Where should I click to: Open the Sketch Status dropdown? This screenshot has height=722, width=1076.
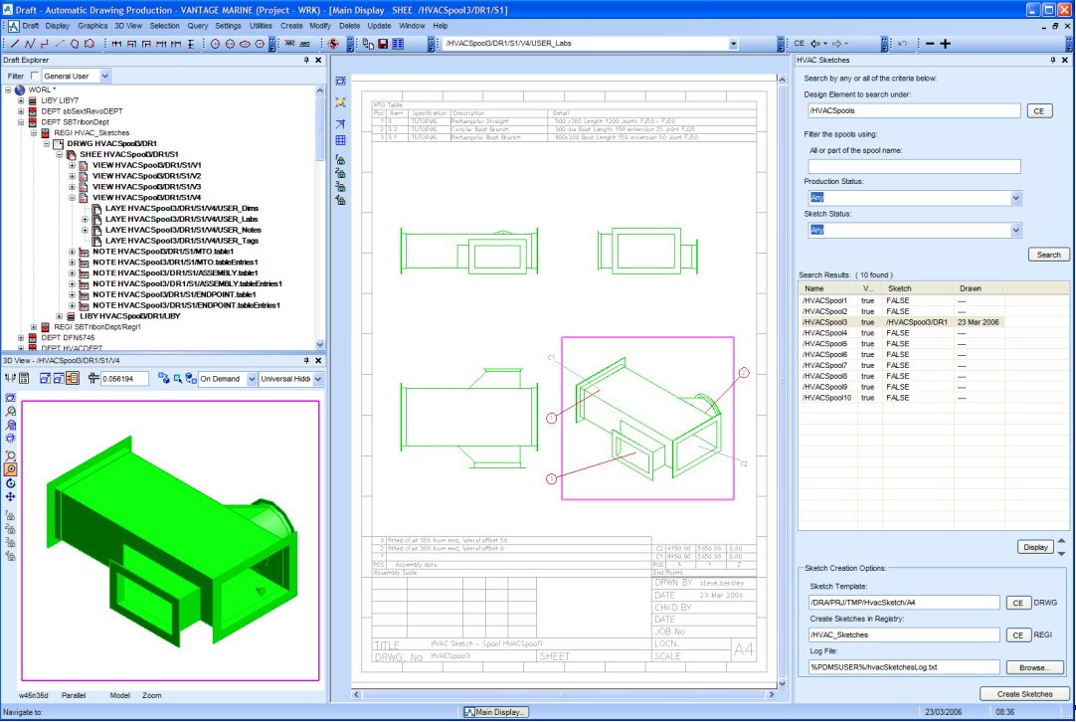(1015, 230)
